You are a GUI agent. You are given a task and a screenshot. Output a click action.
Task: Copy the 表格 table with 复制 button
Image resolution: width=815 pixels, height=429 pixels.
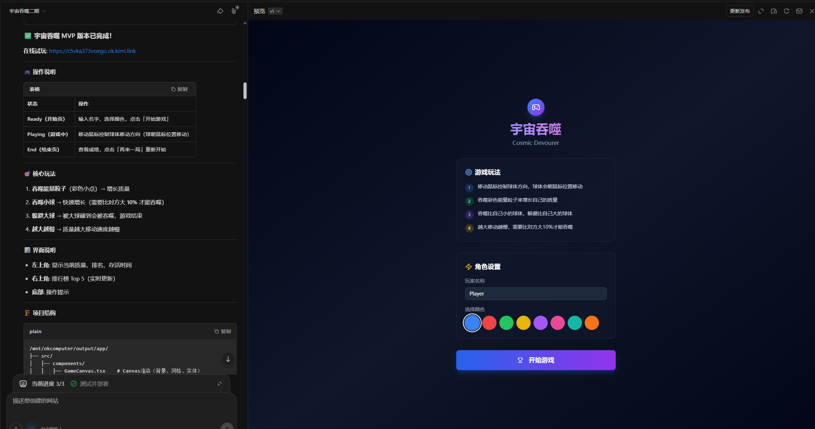[179, 89]
